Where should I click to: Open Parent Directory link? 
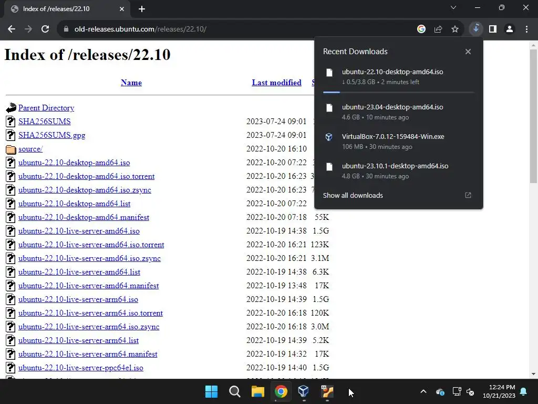46,108
